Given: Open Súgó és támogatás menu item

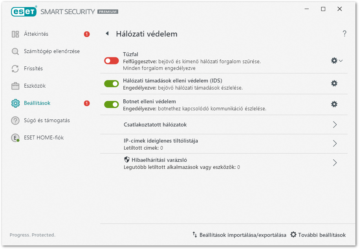Looking at the screenshot, I should pyautogui.click(x=47, y=121).
